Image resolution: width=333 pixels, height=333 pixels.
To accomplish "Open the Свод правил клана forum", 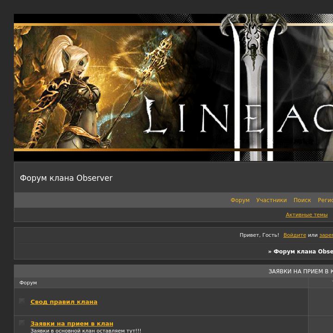I will click(x=64, y=302).
